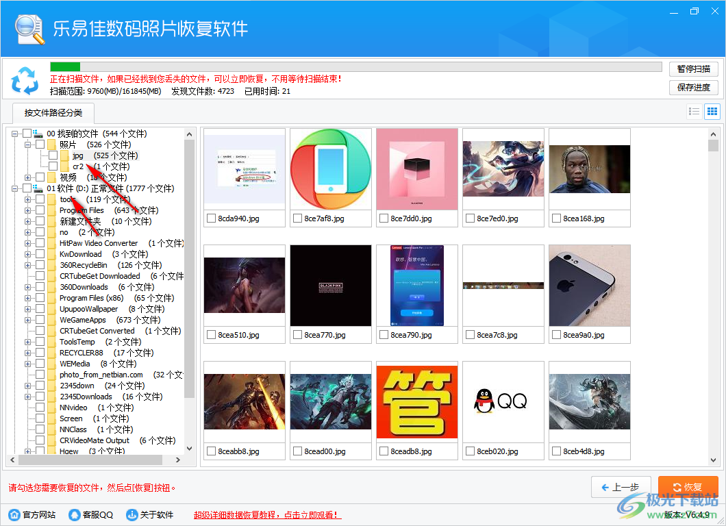
Task: Check the box for 8cda940.jpg
Action: click(211, 218)
